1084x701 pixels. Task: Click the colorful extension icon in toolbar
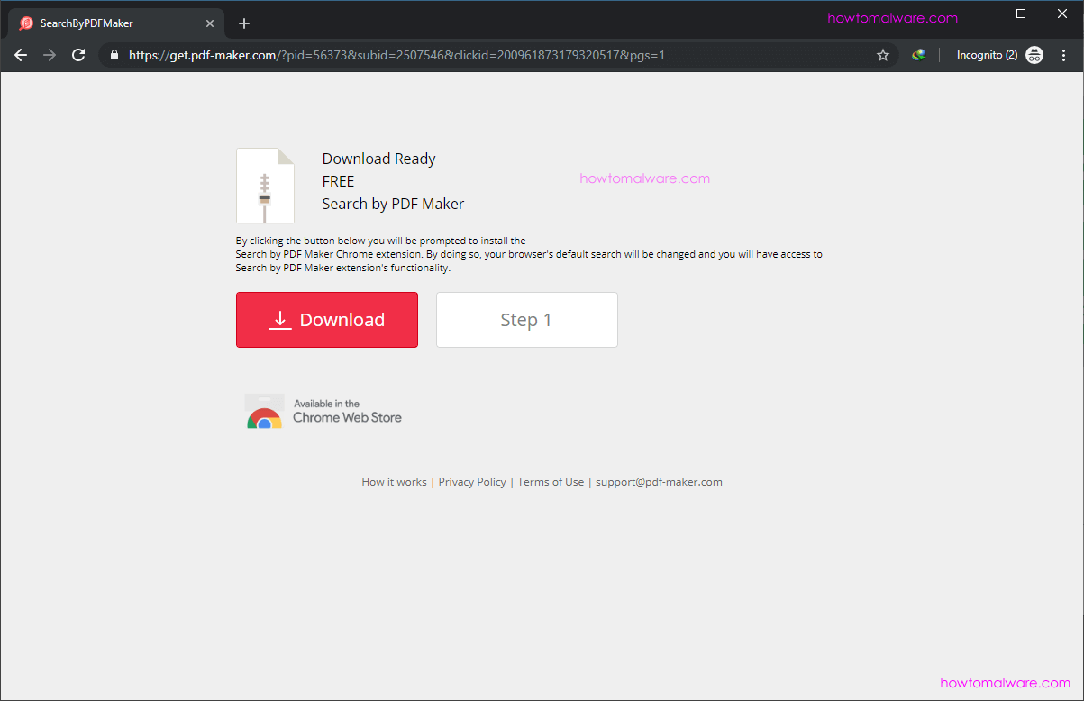point(918,55)
